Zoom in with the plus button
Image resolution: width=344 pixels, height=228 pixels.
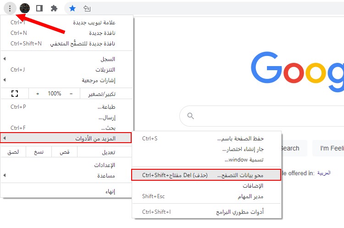38,94
